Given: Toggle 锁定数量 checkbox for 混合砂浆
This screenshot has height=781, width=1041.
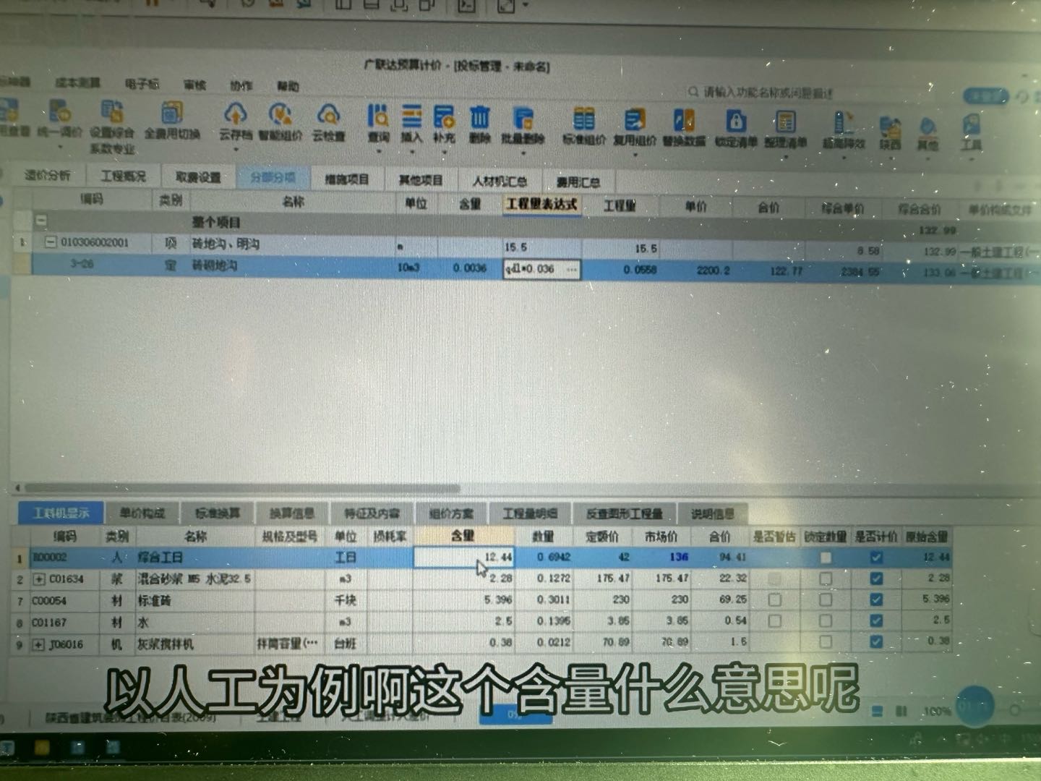Looking at the screenshot, I should [826, 579].
